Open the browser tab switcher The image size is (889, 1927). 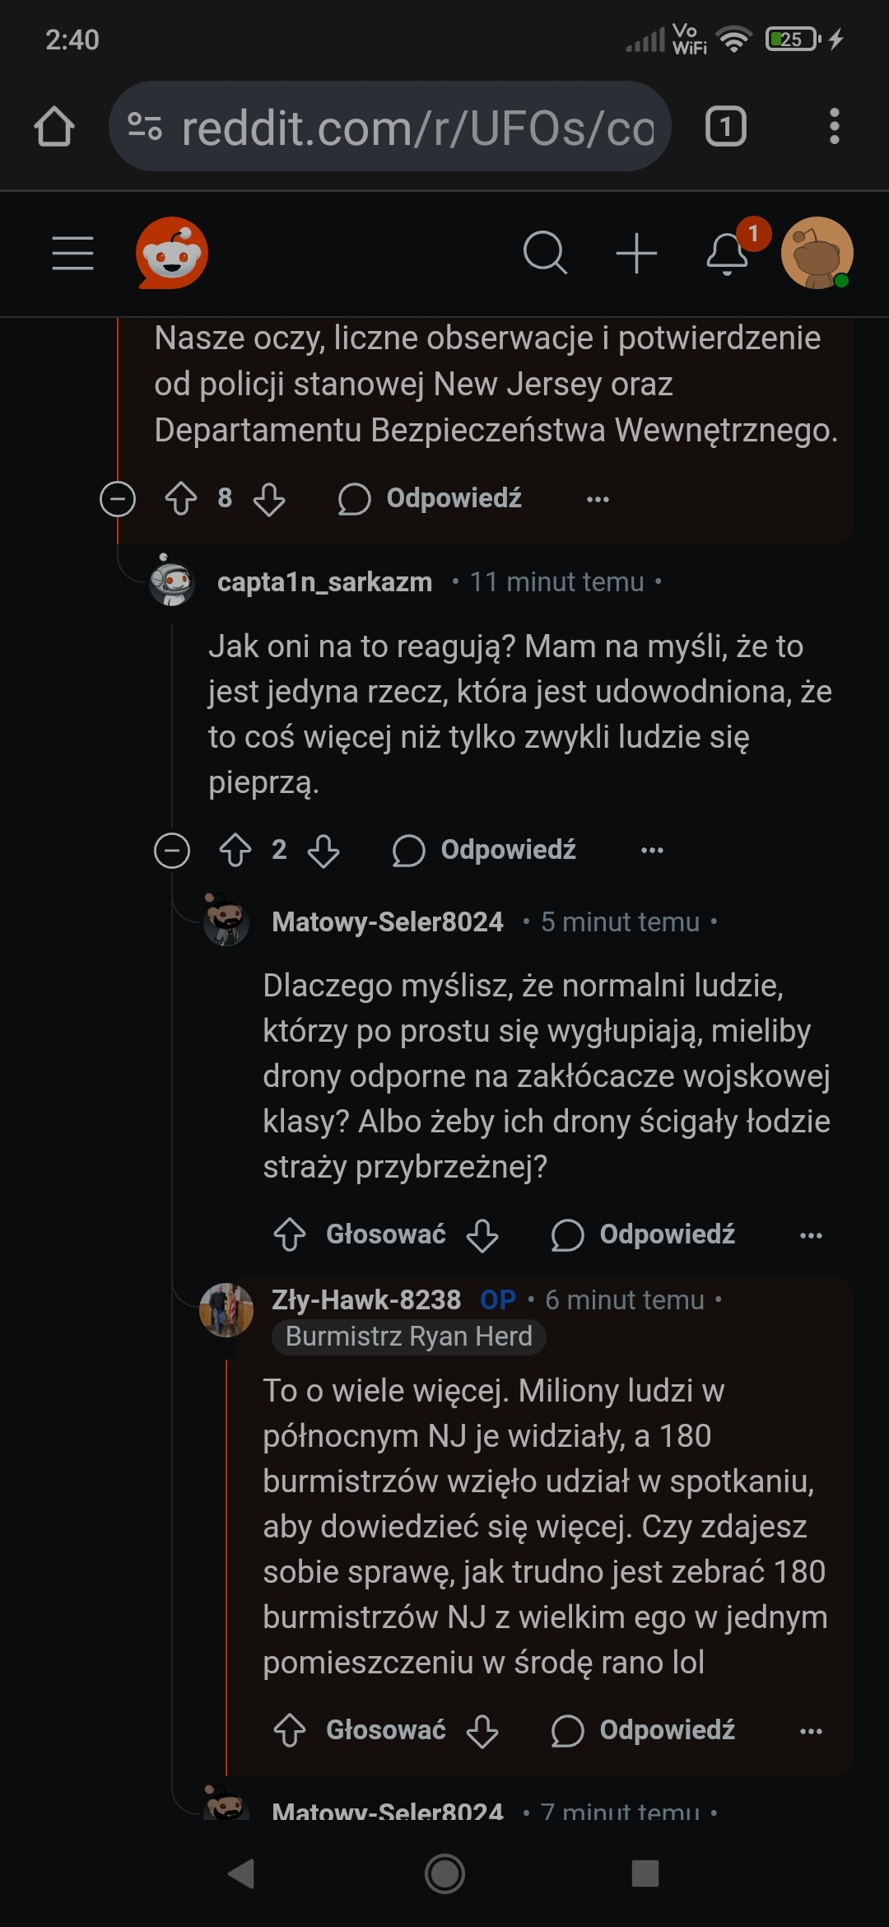tap(725, 127)
